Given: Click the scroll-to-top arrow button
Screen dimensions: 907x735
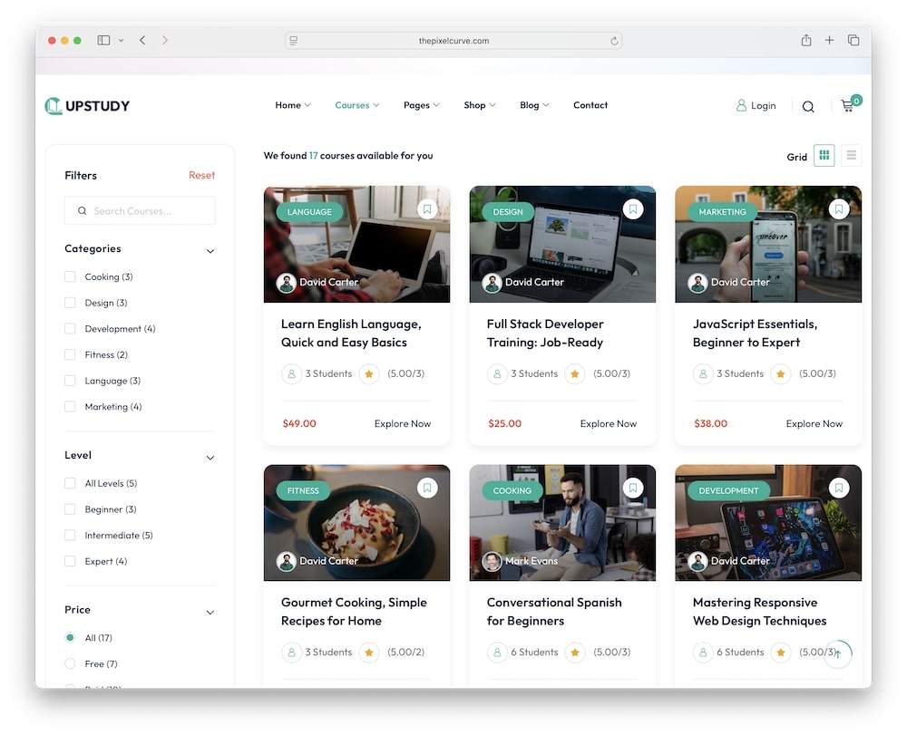Looking at the screenshot, I should [838, 654].
